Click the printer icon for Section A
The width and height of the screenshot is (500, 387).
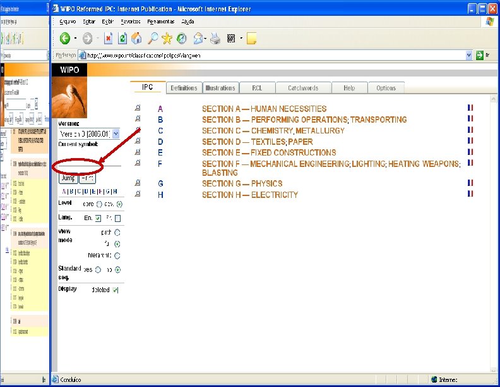pos(138,108)
